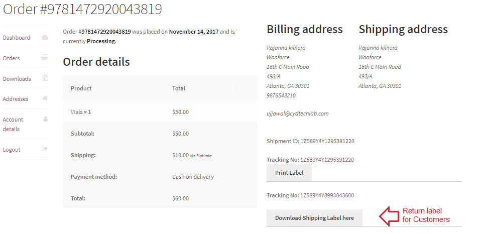484x233 pixels.
Task: Click the Print Label button
Action: (x=289, y=173)
